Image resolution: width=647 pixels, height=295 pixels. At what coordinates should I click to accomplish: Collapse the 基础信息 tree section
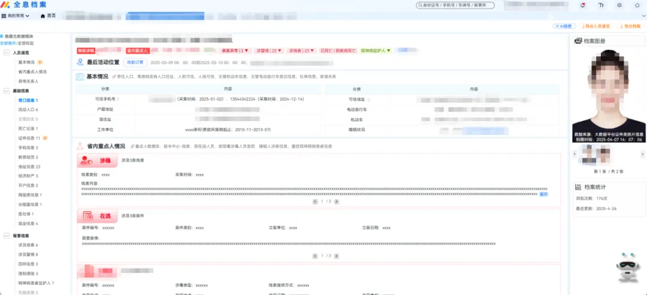pos(7,91)
